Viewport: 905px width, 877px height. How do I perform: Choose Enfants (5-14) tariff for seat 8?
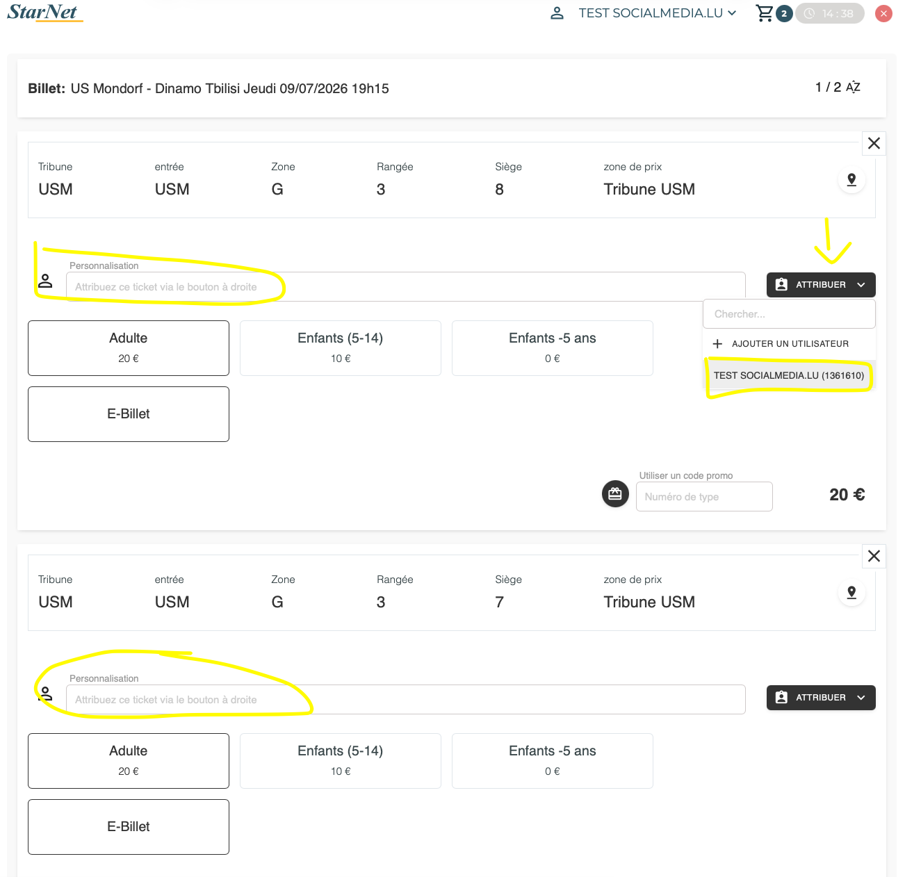pos(341,348)
